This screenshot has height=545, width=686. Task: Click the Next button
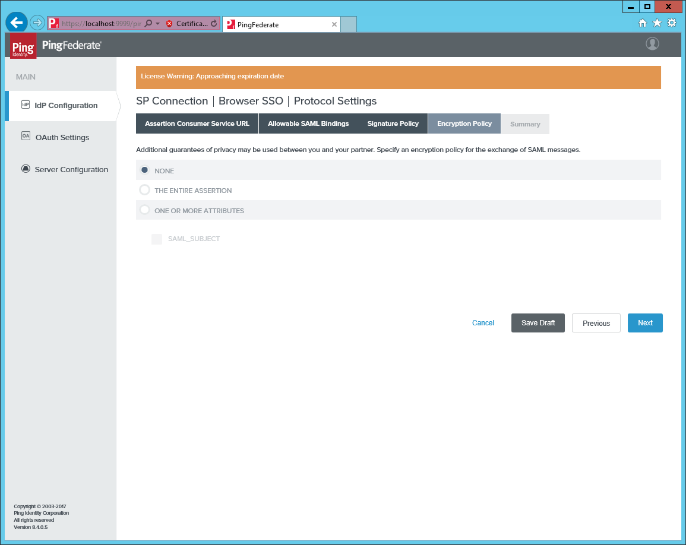coord(645,323)
